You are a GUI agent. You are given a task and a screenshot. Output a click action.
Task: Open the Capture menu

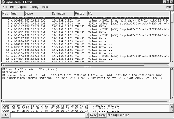tap(22, 7)
